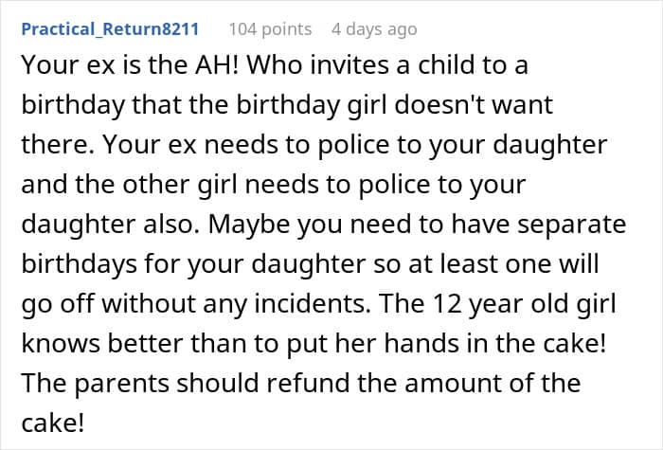
Task: Click the words "so at least one will"
Action: click(486, 263)
